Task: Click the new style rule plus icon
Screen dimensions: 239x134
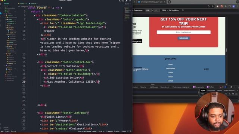Action: click(x=230, y=94)
